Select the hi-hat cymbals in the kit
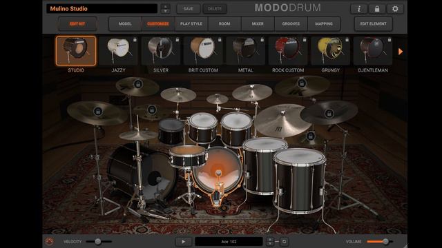 point(138,135)
